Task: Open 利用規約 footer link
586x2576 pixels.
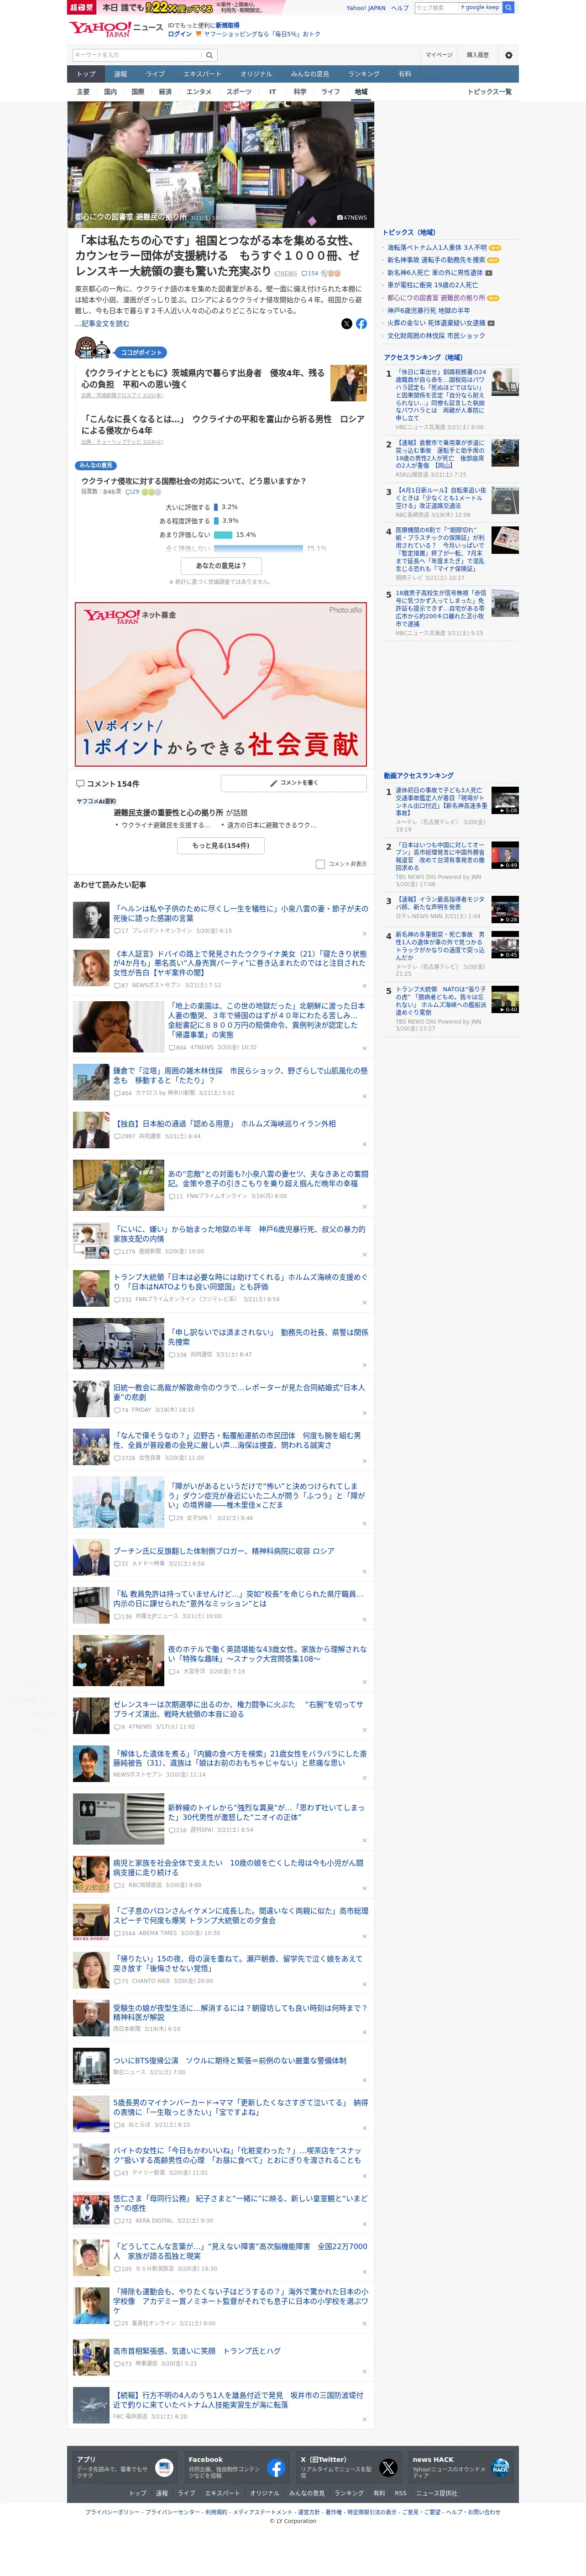Action: [x=216, y=2511]
